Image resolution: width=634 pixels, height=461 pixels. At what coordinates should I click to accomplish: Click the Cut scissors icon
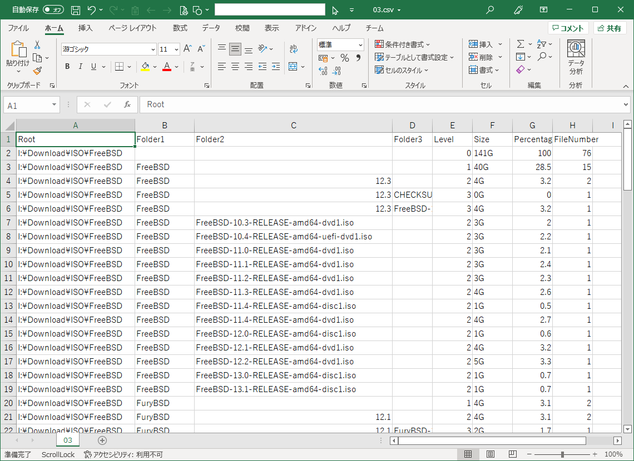pos(37,44)
